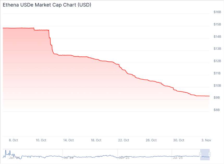
Task: Click the 6. Oct date label
Action: [13, 140]
